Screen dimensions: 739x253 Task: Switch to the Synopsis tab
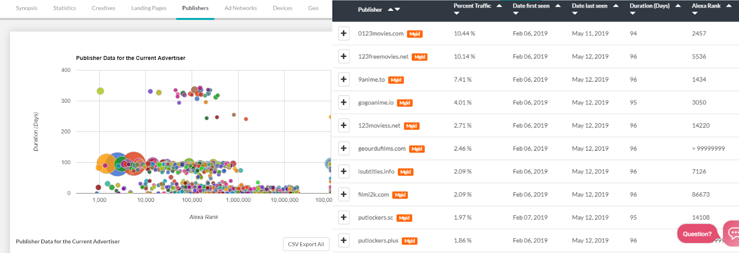click(x=27, y=8)
